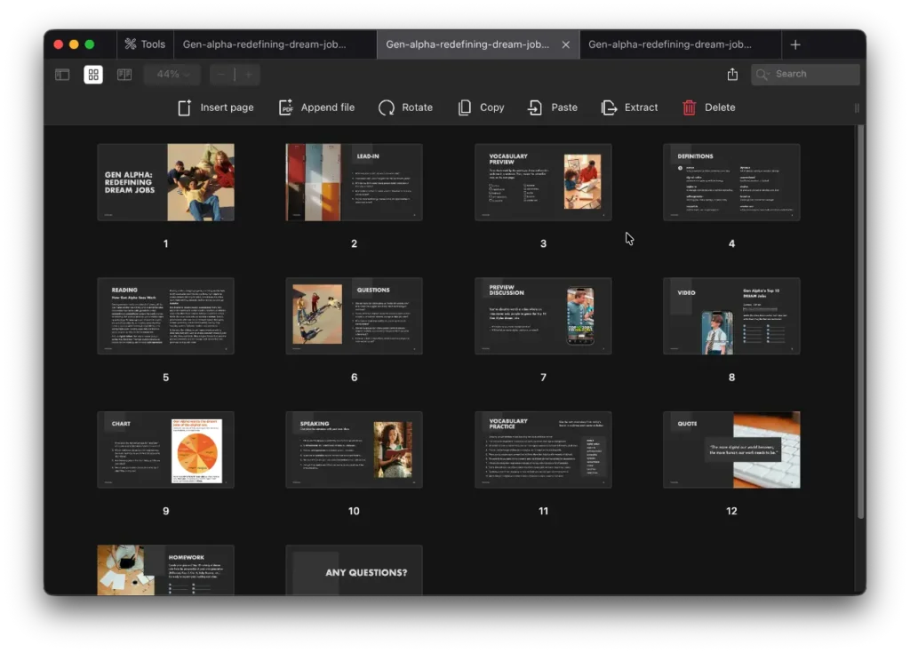Paste a copied page
Image resolution: width=910 pixels, height=653 pixels.
(x=553, y=107)
